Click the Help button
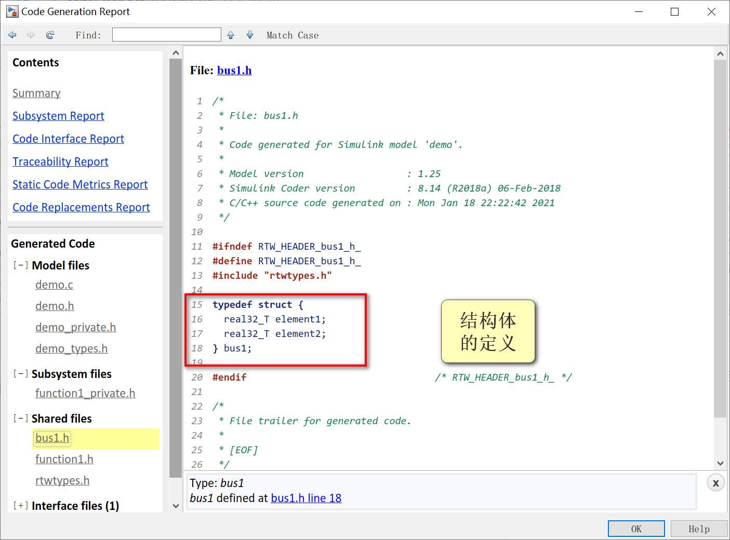The height and width of the screenshot is (540, 730). pyautogui.click(x=699, y=528)
